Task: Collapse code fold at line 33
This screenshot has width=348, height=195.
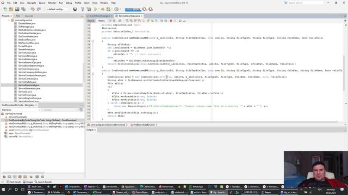Action: pyautogui.click(x=93, y=41)
